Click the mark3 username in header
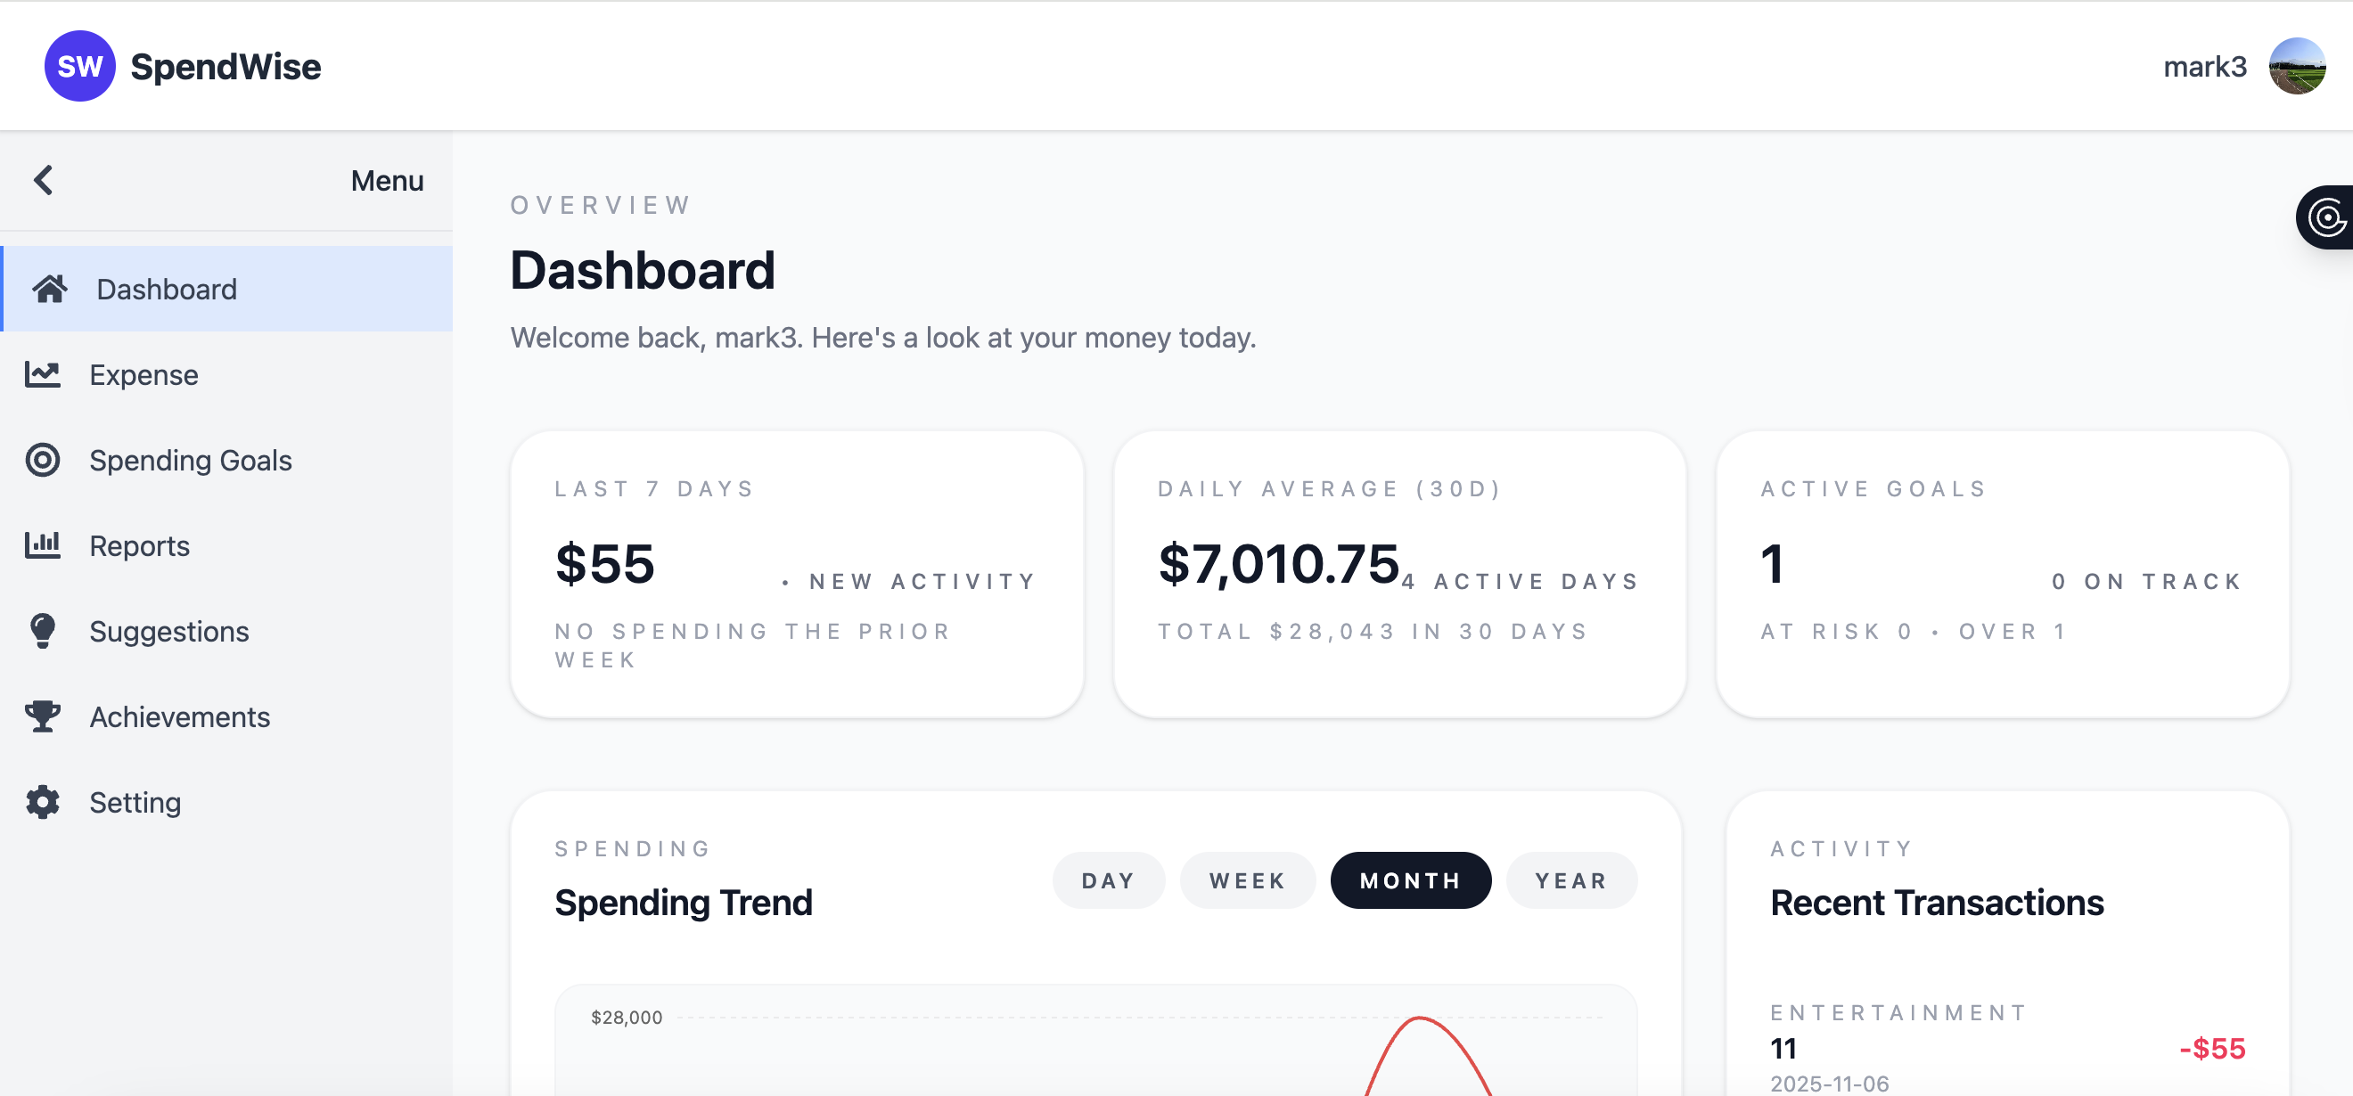Image resolution: width=2353 pixels, height=1096 pixels. coord(2204,67)
